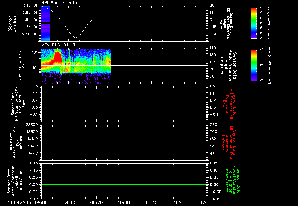The height and width of the screenshot is (206, 298).
Task: Click the Electron Energy eV axis label
Action: click(21, 65)
